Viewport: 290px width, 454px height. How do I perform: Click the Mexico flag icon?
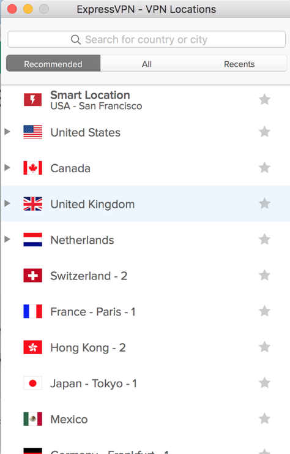coord(32,419)
